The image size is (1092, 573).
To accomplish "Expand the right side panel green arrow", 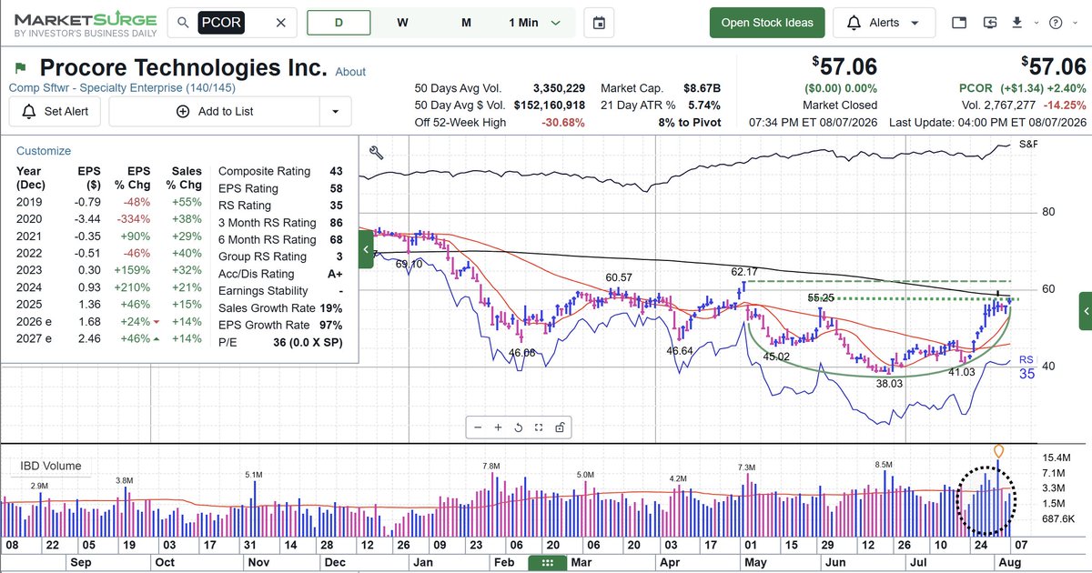I will tap(1085, 311).
